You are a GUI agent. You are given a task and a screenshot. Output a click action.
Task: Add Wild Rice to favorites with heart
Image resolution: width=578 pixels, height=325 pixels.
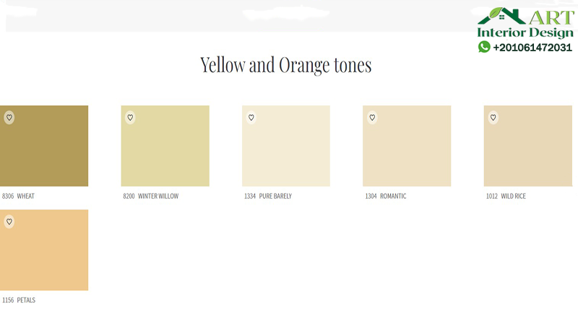[x=493, y=118]
